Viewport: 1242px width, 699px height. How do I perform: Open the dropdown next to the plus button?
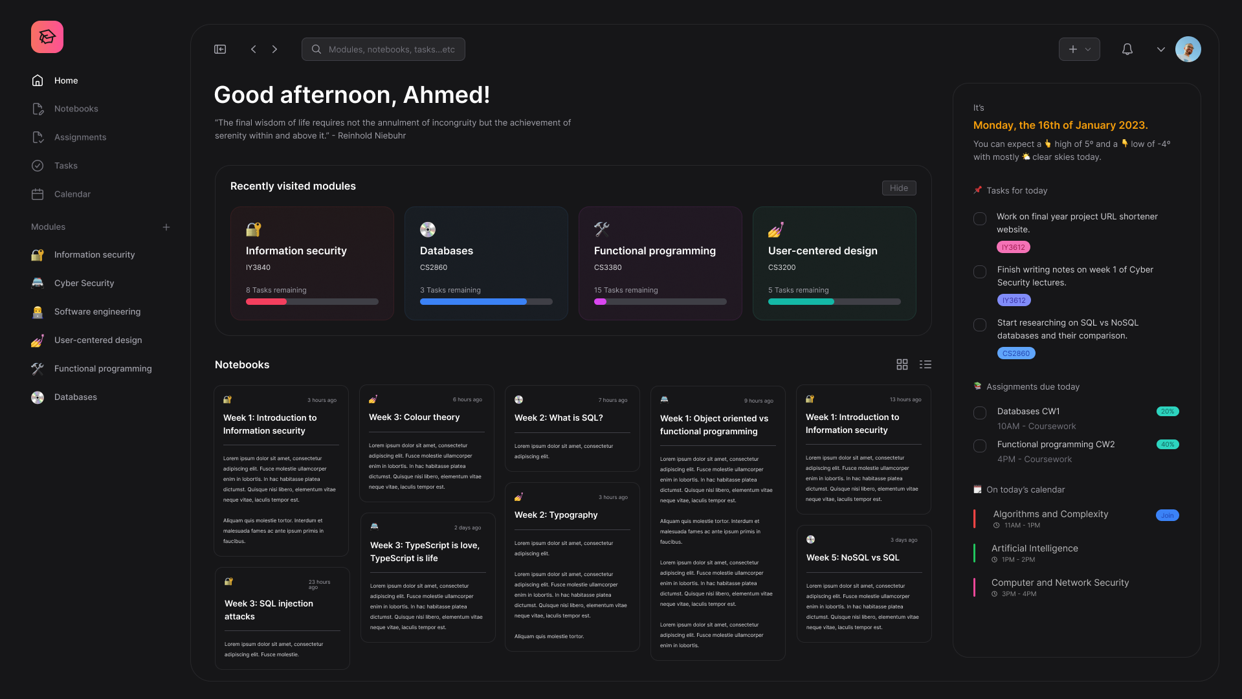(x=1088, y=49)
